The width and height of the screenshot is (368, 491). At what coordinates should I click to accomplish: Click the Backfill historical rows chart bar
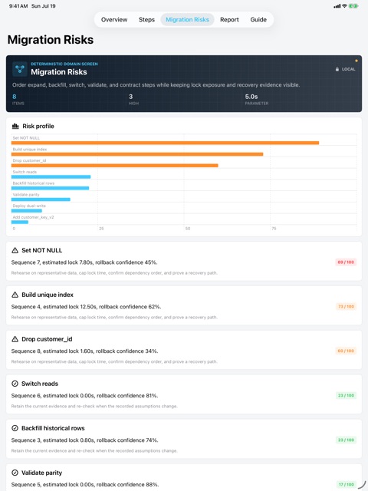pos(51,188)
